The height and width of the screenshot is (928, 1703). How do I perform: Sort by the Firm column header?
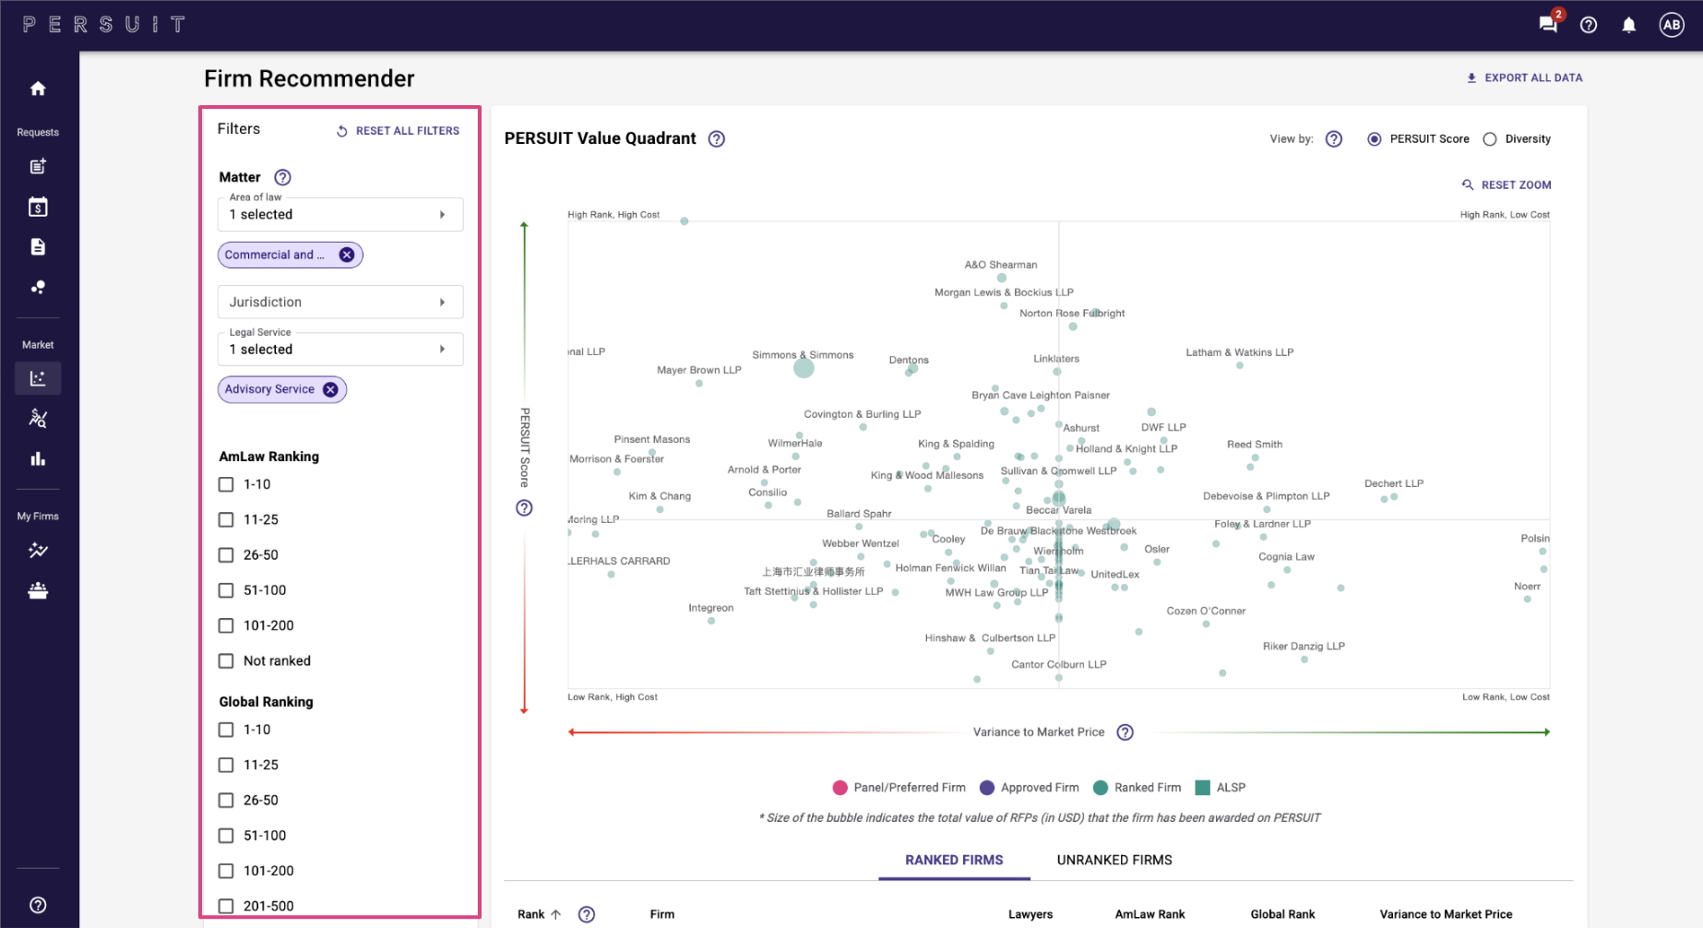tap(662, 914)
